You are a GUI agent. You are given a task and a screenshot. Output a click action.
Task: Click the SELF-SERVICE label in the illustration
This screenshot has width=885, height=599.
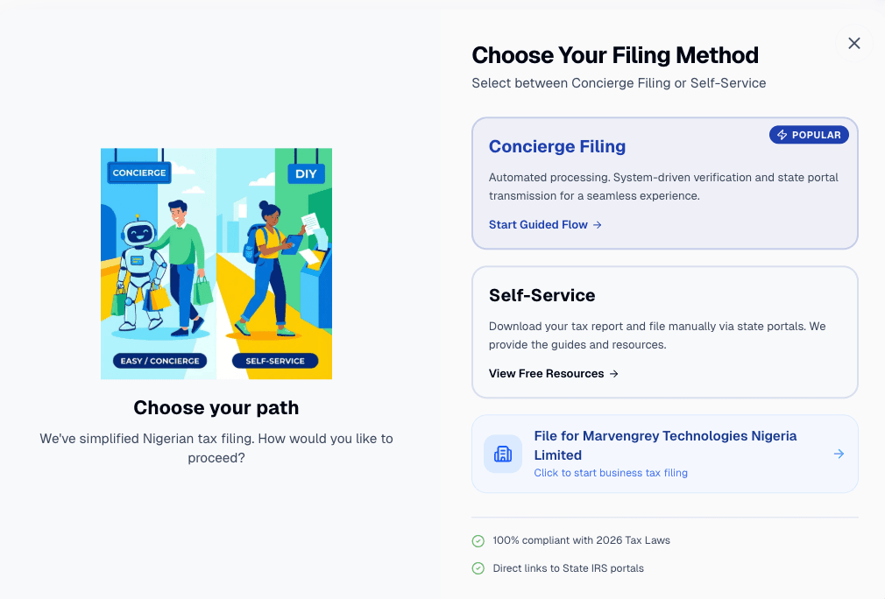point(274,361)
